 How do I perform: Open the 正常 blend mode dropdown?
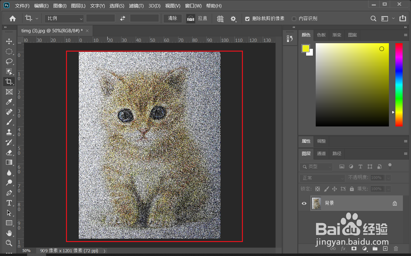pos(322,178)
